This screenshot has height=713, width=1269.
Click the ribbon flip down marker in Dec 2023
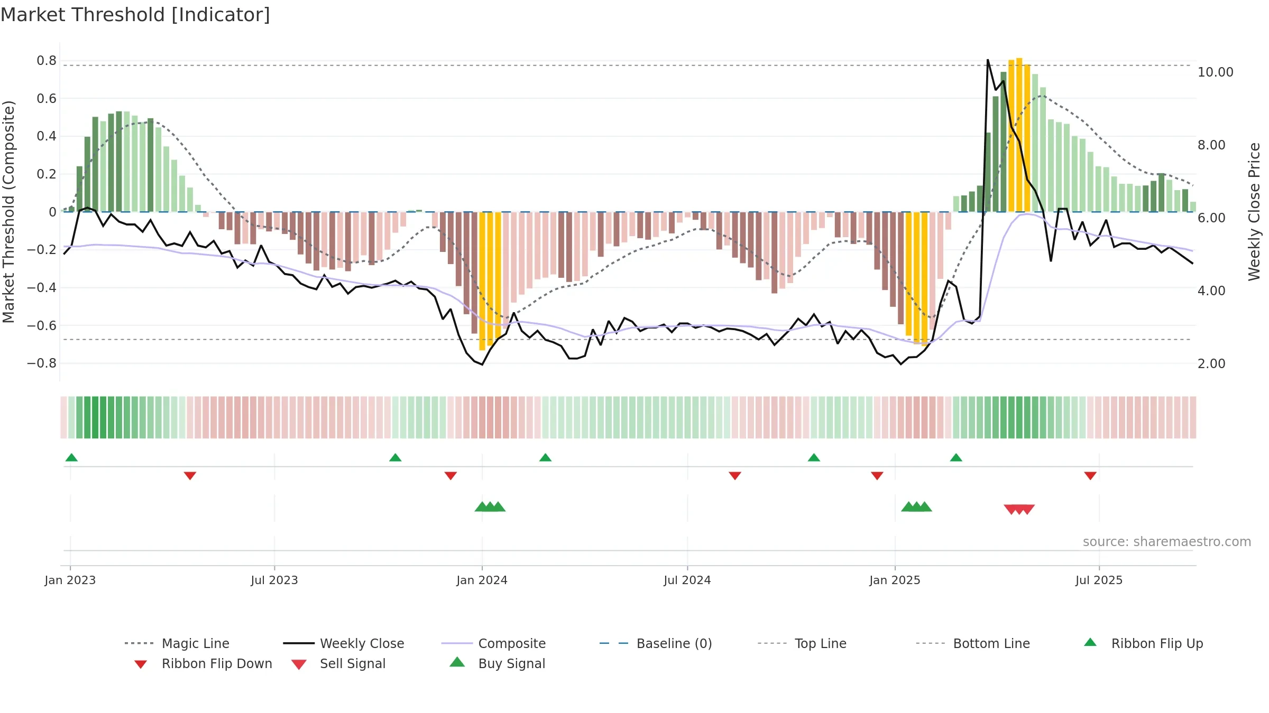pos(450,476)
